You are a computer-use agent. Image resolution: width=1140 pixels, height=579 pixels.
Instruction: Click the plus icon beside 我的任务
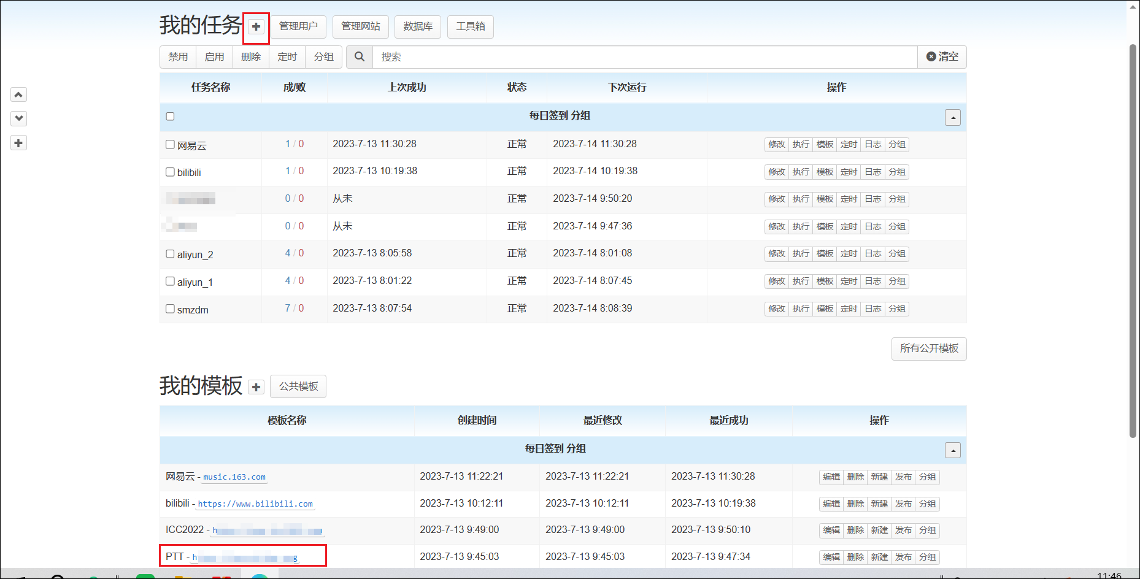(256, 27)
